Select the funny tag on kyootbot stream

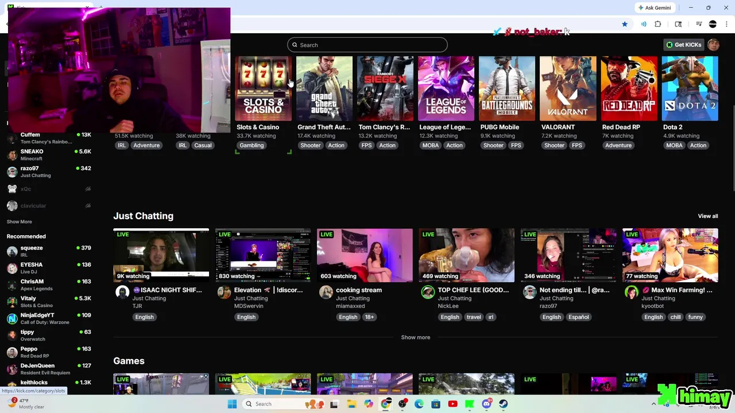(695, 317)
